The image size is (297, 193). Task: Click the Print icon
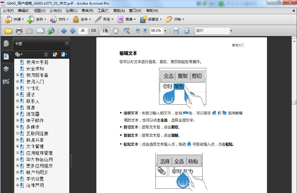tap(19, 30)
